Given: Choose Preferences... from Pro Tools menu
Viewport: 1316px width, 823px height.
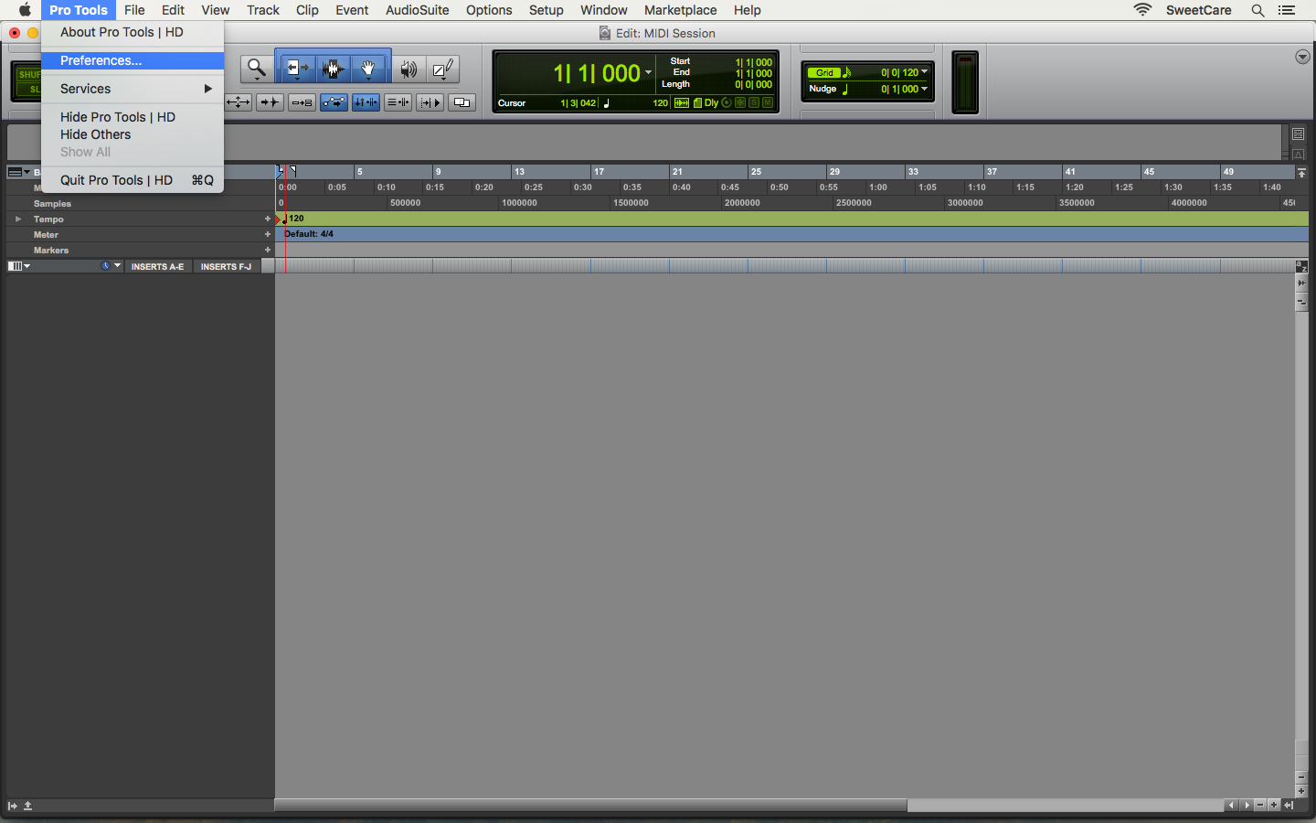Looking at the screenshot, I should point(101,60).
